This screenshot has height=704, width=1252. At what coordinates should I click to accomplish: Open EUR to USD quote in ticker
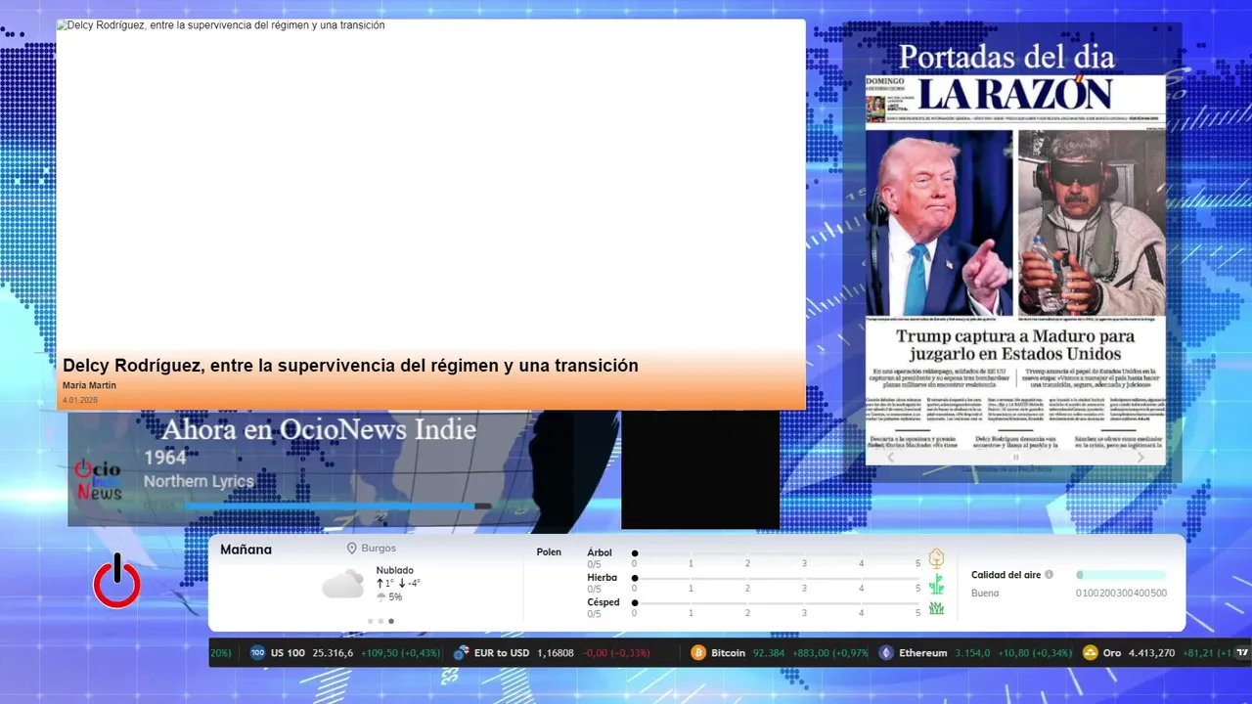[x=552, y=652]
